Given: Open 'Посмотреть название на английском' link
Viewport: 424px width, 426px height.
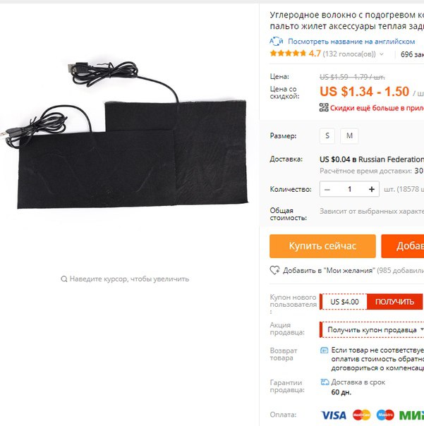Looking at the screenshot, I should (x=351, y=42).
